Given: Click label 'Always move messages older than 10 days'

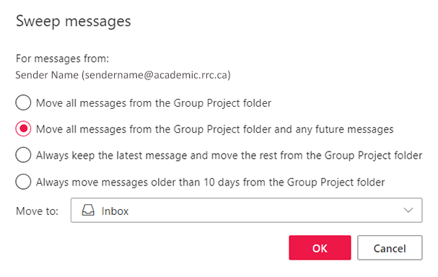Looking at the screenshot, I should point(210,183).
